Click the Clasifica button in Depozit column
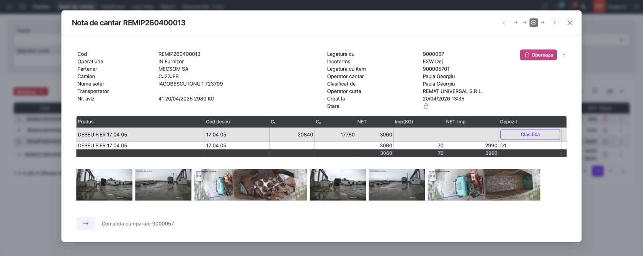643x256 pixels. click(x=530, y=134)
